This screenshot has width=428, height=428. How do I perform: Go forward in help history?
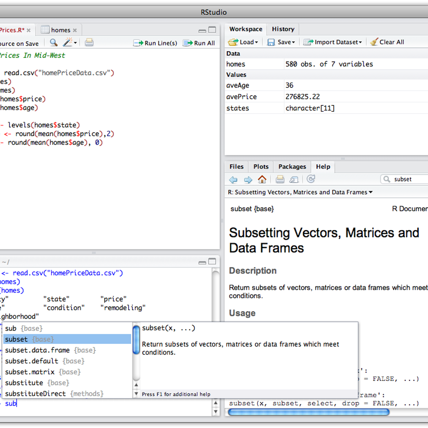point(248,179)
